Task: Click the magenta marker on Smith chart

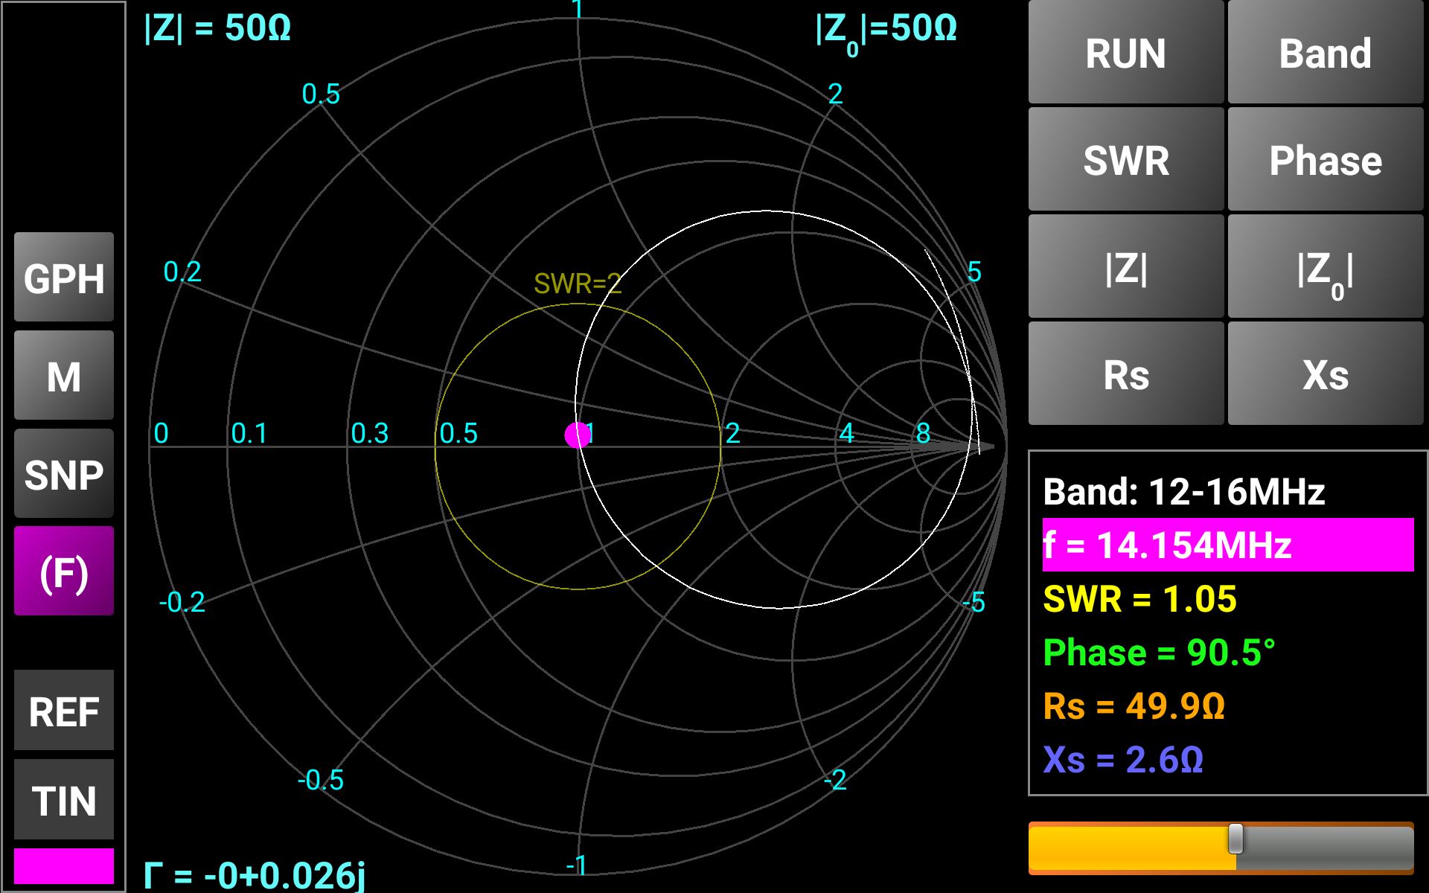Action: tap(578, 435)
